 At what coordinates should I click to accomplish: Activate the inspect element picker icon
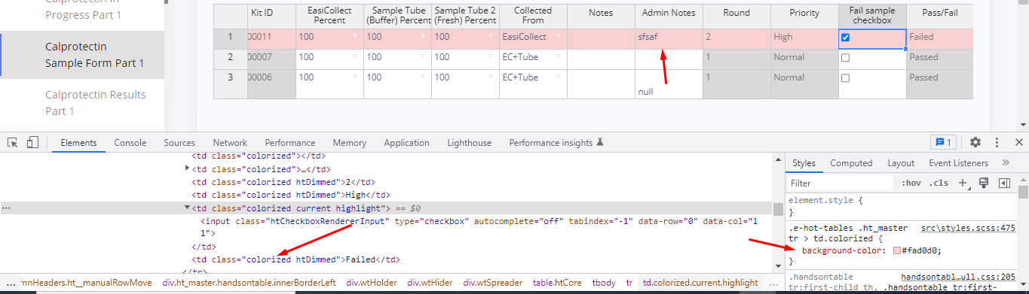(13, 142)
